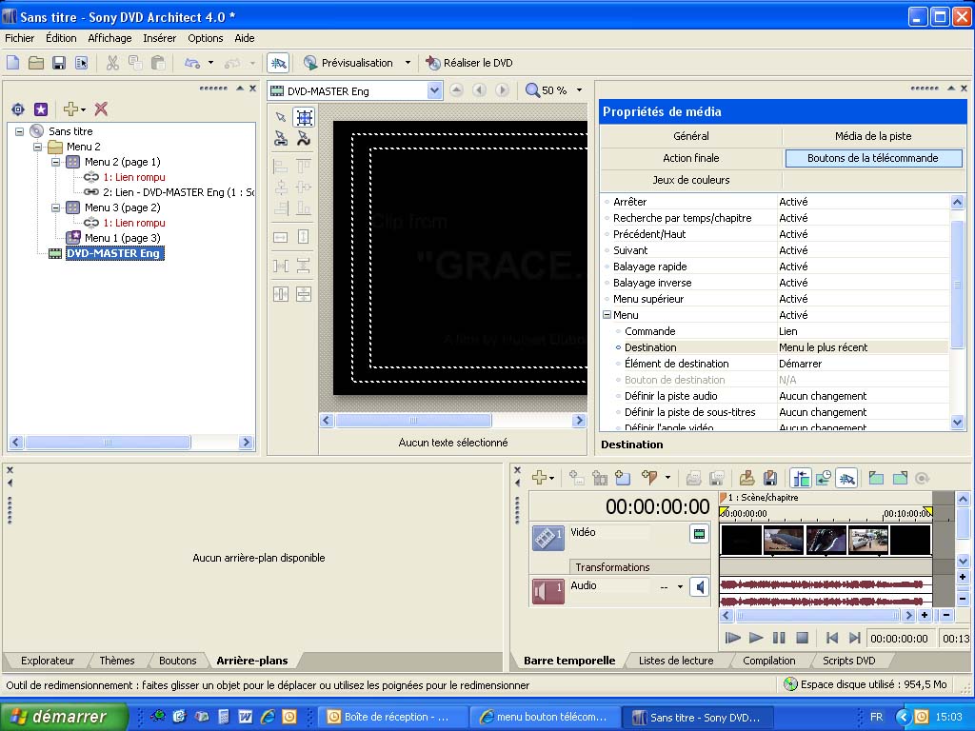The width and height of the screenshot is (975, 731).
Task: Switch to the Thèmes tab
Action: click(117, 661)
